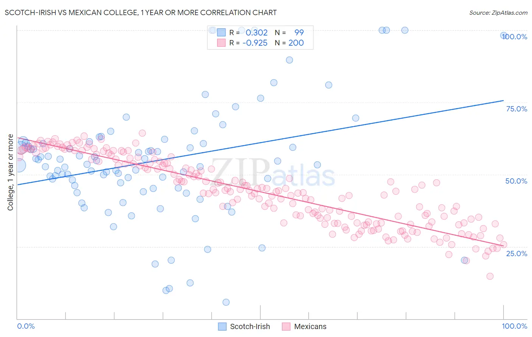
Task: Click the chart title text
Action: (141, 12)
